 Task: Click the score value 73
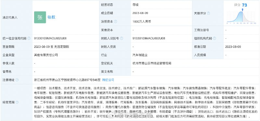pyautogui.click(x=244, y=5)
